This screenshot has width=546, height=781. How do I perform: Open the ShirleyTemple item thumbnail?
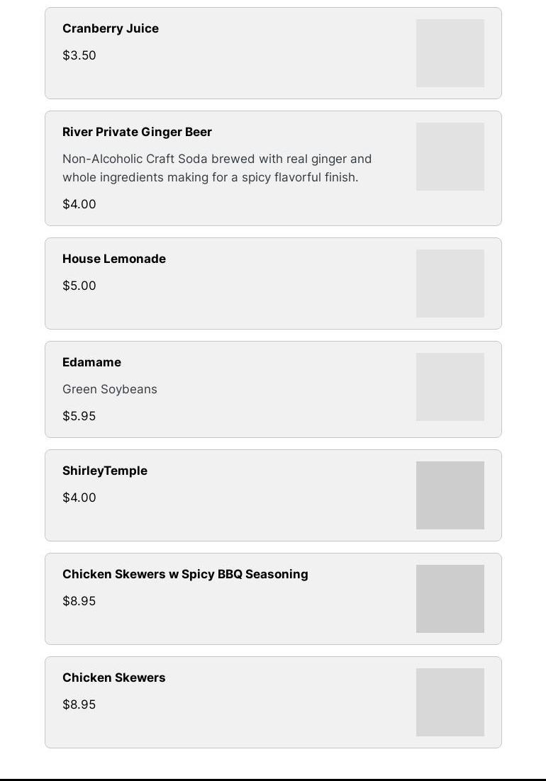(450, 495)
